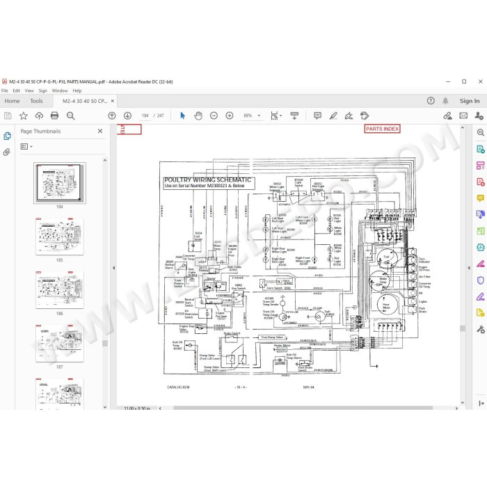Open the Organize Pages tool
The image size is (487, 487).
coord(480,231)
